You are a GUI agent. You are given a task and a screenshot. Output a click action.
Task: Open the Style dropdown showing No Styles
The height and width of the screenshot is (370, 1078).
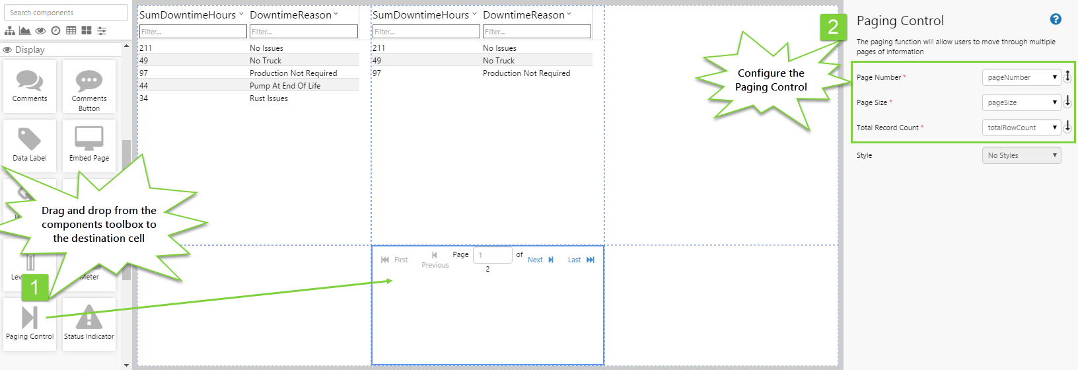coord(1021,155)
